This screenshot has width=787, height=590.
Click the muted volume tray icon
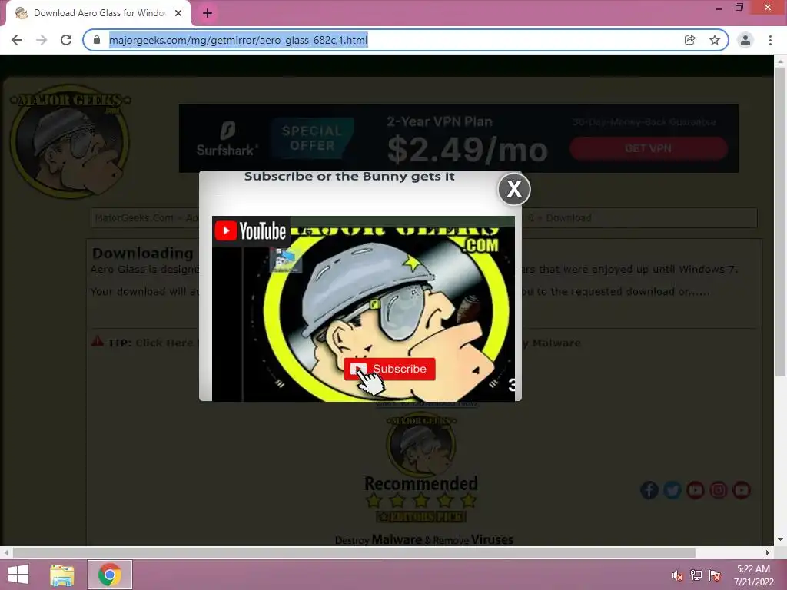tap(678, 575)
